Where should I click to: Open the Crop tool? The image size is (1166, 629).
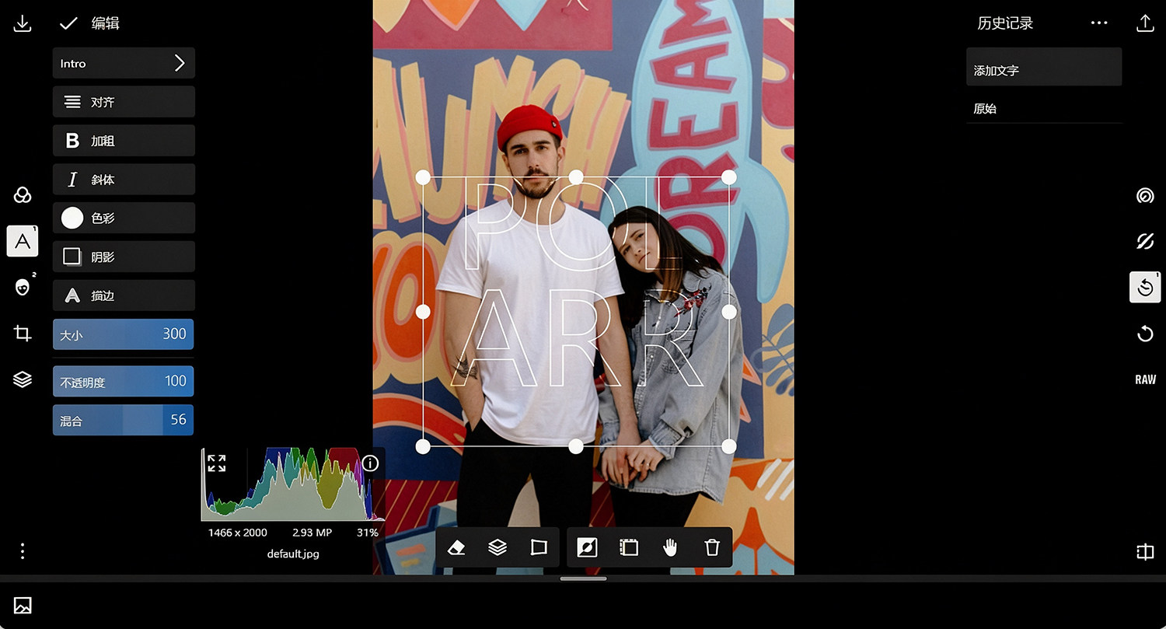[x=23, y=334]
